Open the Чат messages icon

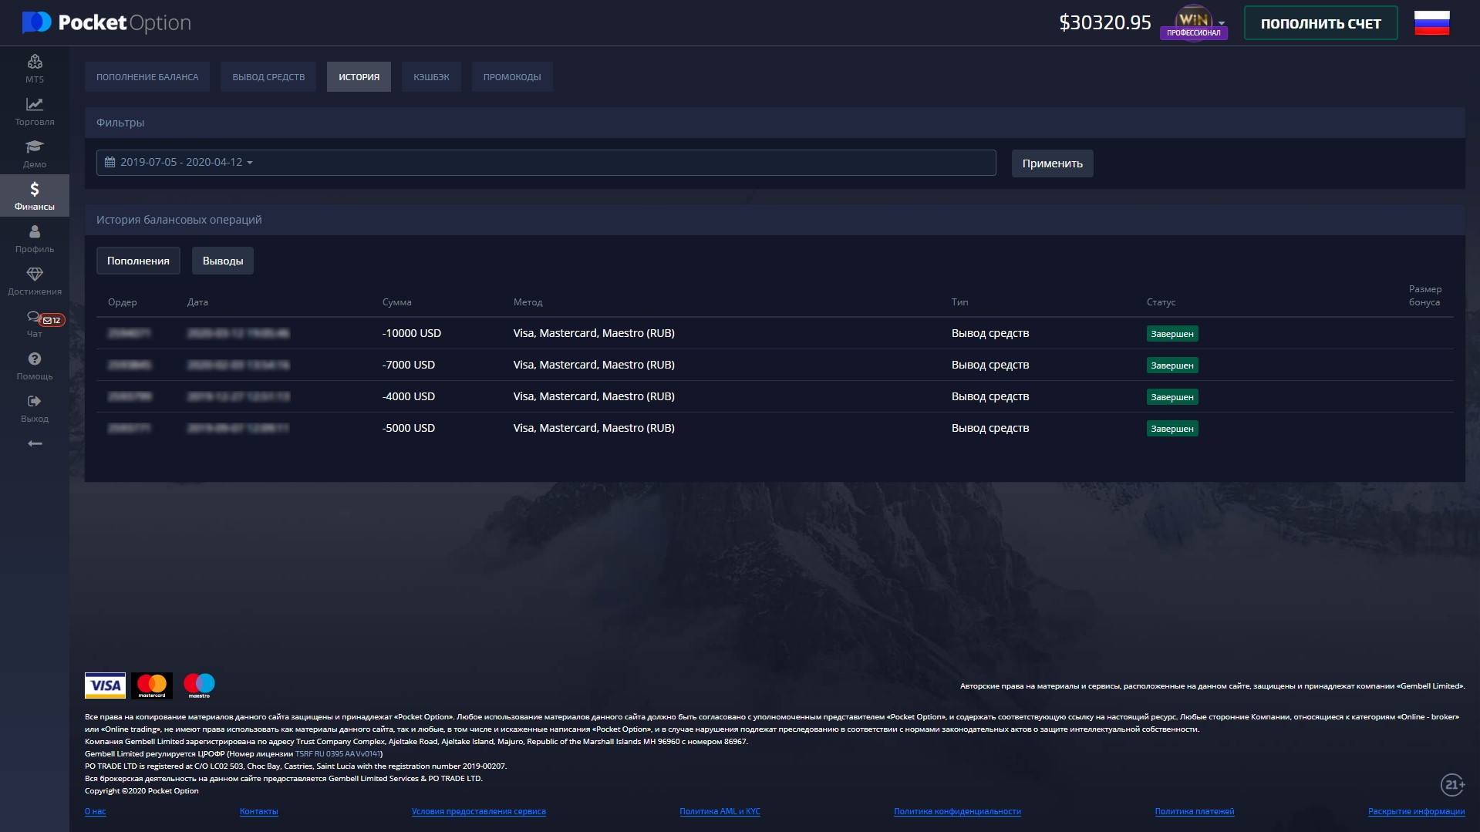point(35,317)
